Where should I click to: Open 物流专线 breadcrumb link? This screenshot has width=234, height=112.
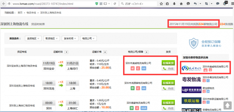tap(31, 13)
